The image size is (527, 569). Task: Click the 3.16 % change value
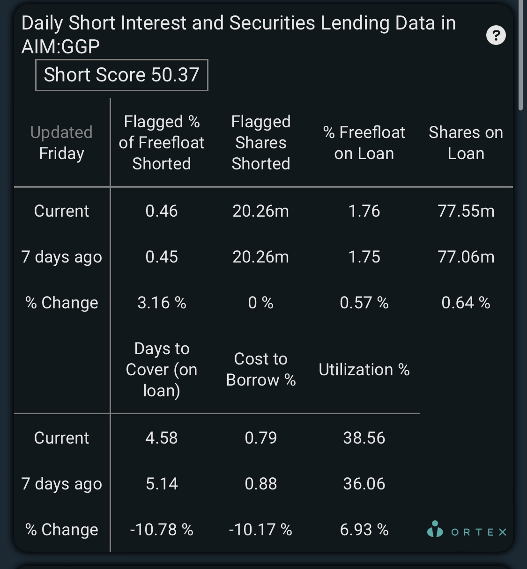[x=162, y=303]
